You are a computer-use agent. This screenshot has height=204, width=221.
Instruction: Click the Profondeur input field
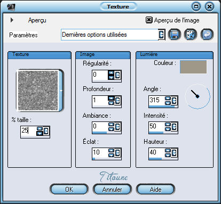click(x=100, y=101)
